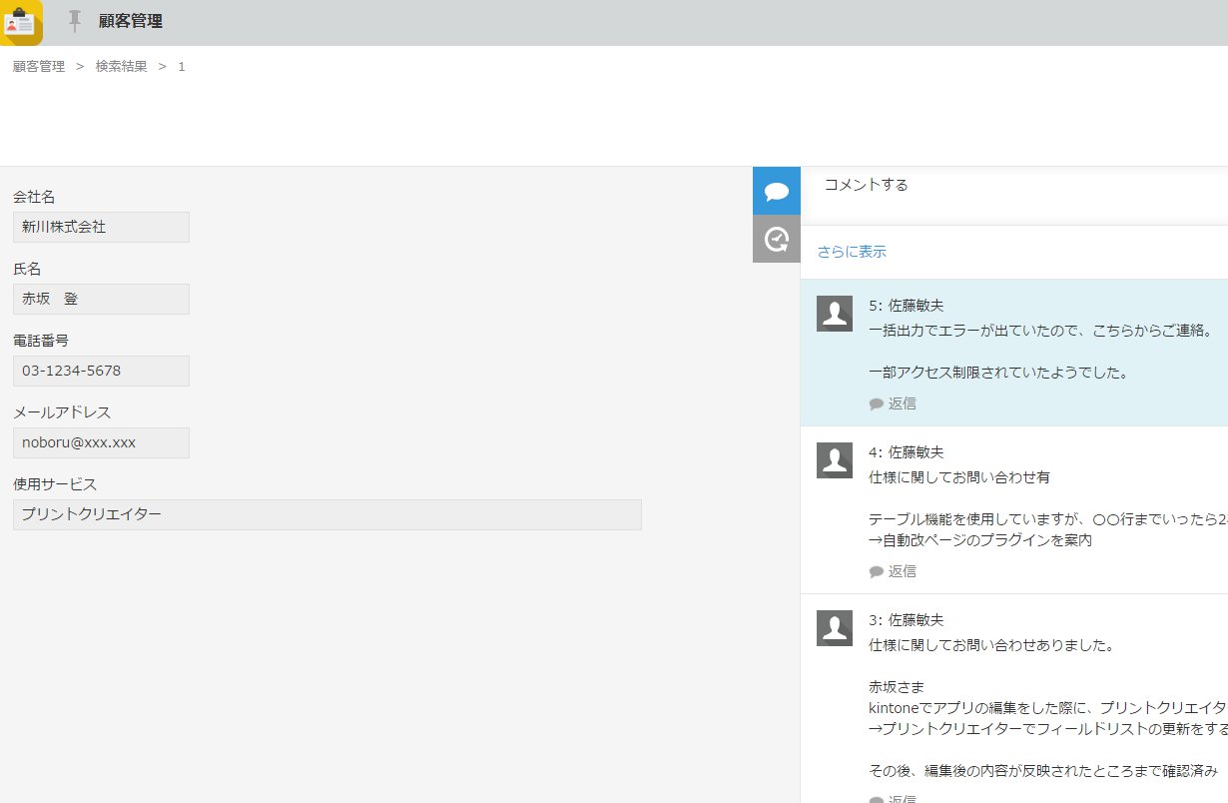Click comment text 赤坂さま in comment 3
Image resolution: width=1228 pixels, height=803 pixels.
[897, 687]
